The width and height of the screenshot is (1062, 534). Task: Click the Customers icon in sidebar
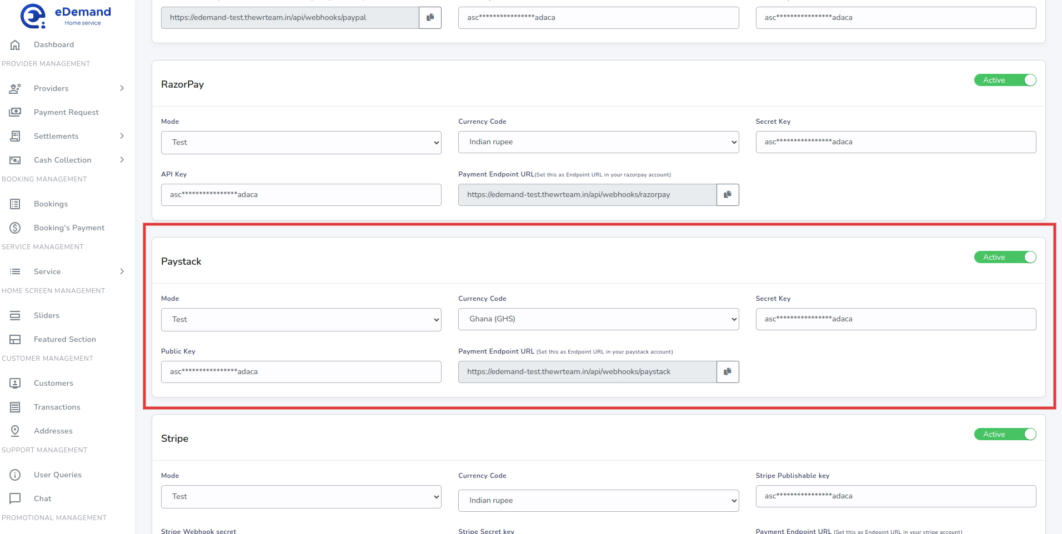(x=15, y=383)
